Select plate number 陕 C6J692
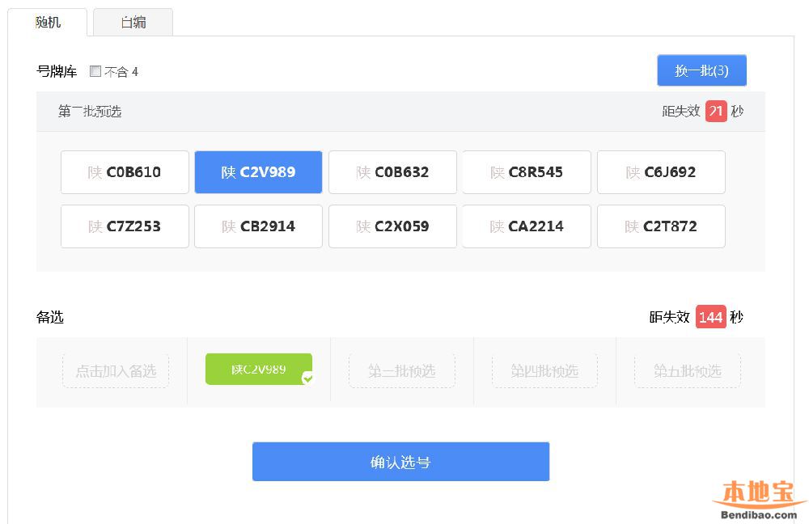 661,172
